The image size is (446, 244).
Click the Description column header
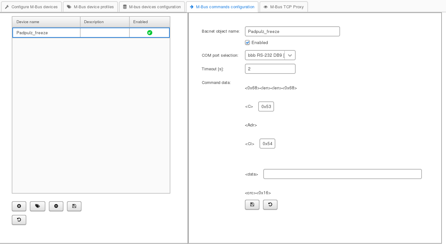pos(105,22)
